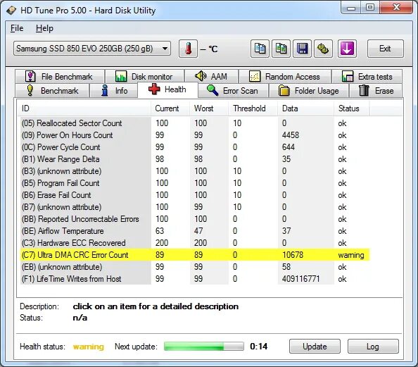The height and width of the screenshot is (367, 418).
Task: Save screenshot floppy disk icon
Action: (x=302, y=49)
